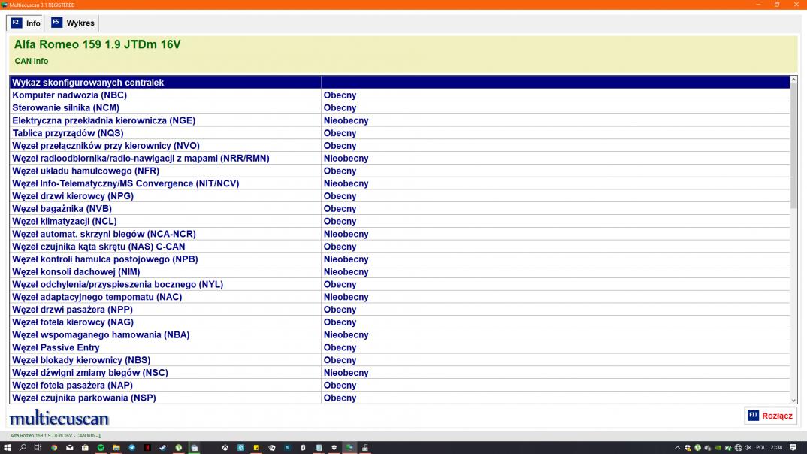
Task: Click 'Nieobecny' status of NGE row
Action: [x=346, y=120]
